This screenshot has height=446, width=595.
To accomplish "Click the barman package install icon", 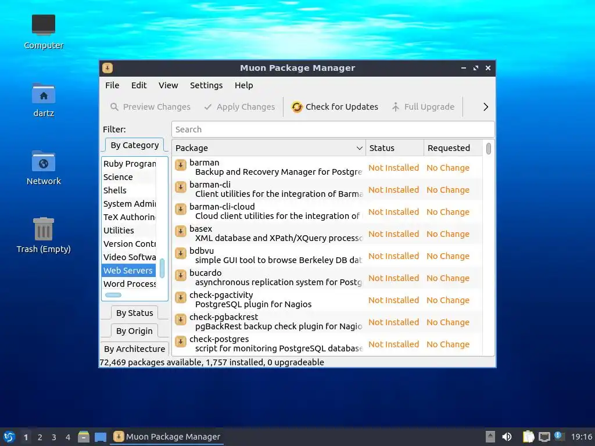I will click(x=181, y=165).
